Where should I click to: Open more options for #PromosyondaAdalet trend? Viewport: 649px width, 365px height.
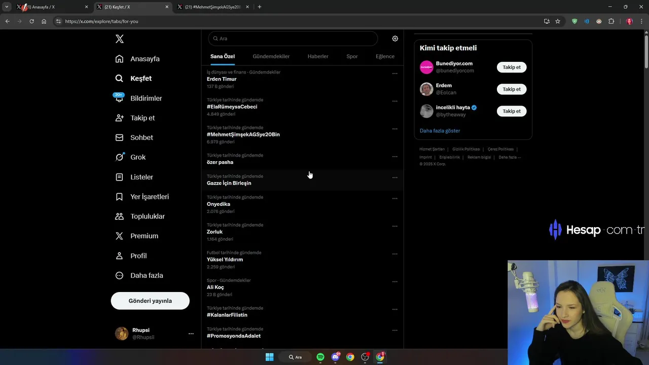tap(394, 331)
